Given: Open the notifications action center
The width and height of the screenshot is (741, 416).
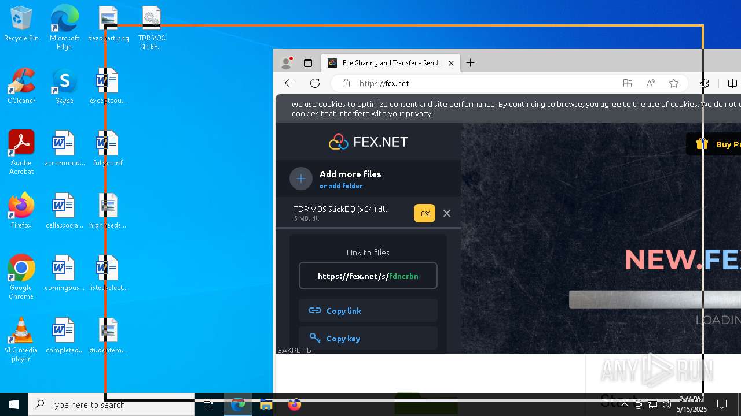Looking at the screenshot, I should point(722,404).
